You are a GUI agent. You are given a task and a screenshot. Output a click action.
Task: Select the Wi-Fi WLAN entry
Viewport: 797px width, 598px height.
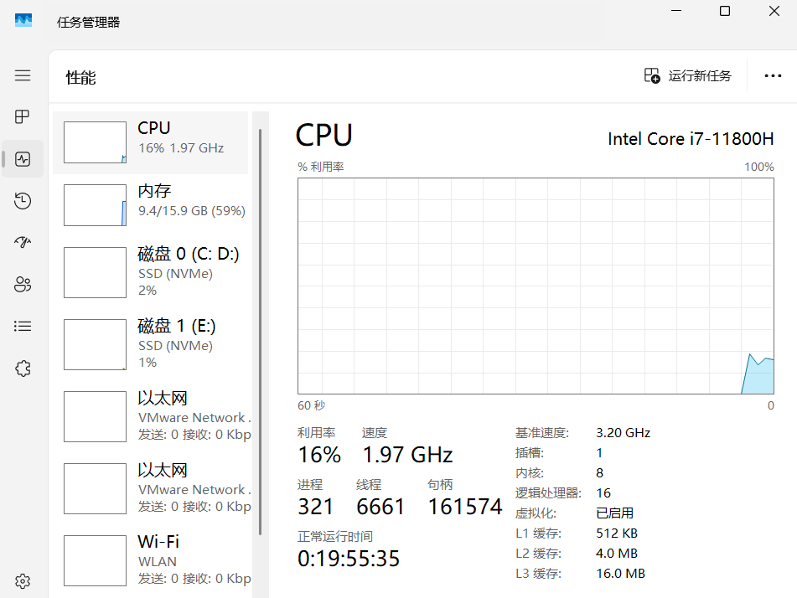pos(151,560)
